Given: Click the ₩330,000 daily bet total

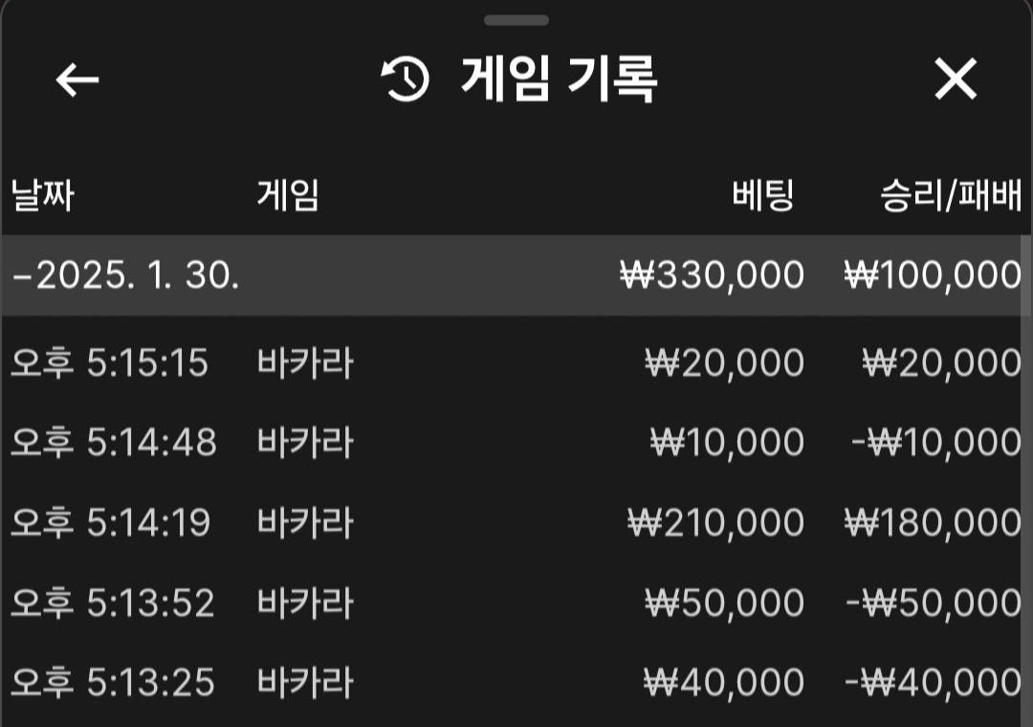Looking at the screenshot, I should [713, 275].
